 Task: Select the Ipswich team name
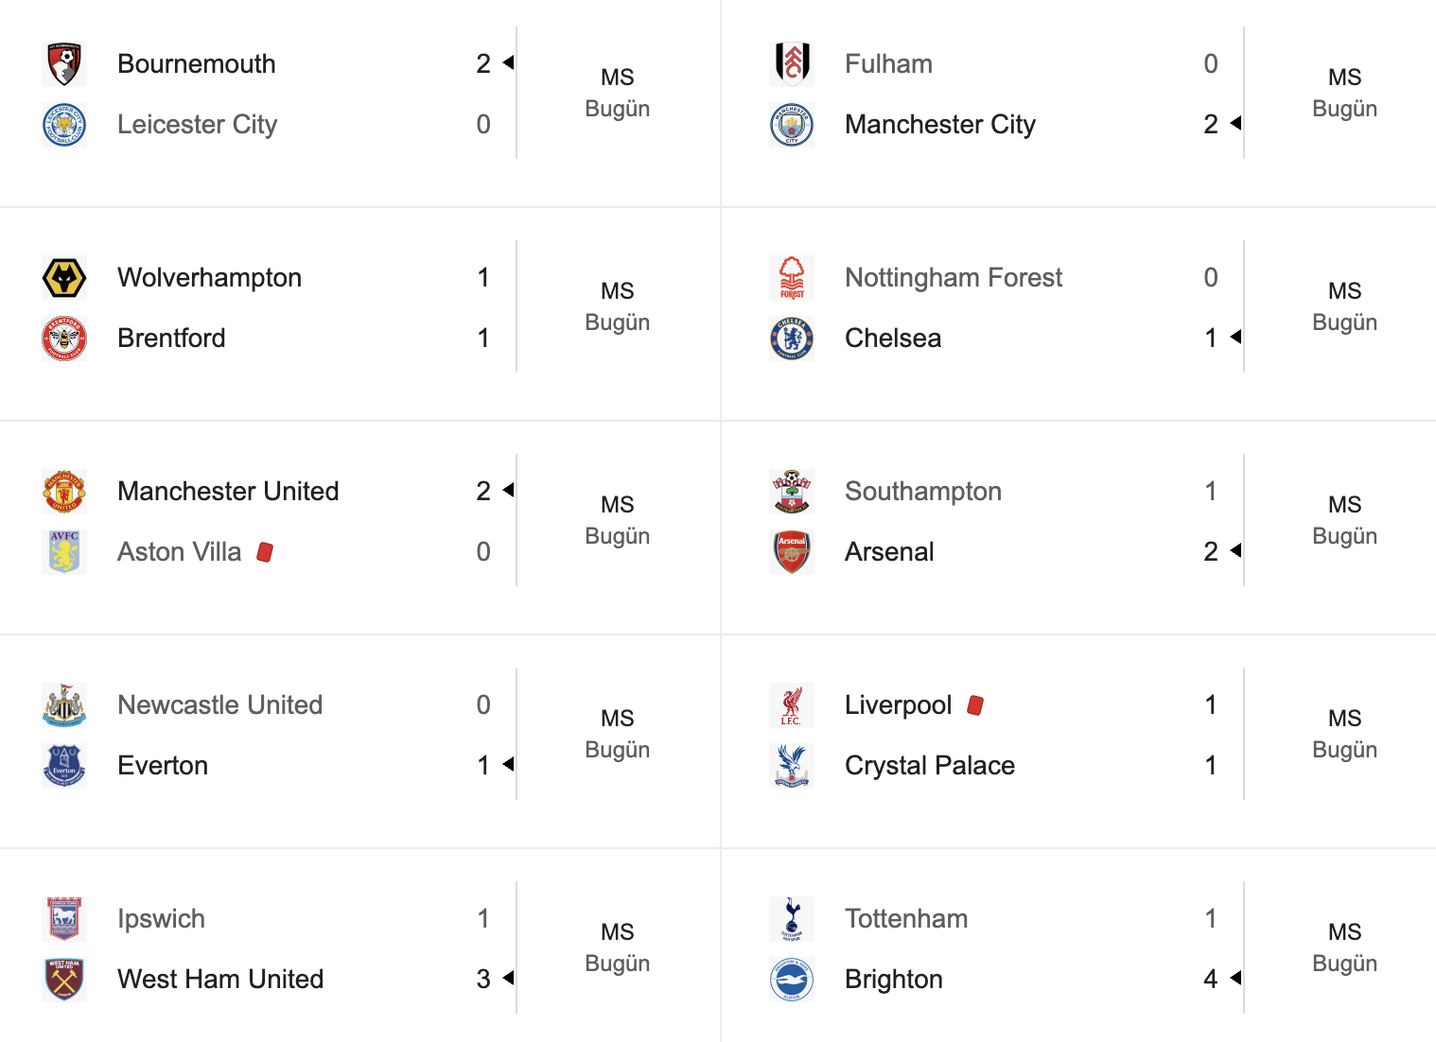tap(161, 919)
